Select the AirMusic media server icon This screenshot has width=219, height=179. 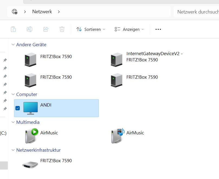(x=117, y=135)
